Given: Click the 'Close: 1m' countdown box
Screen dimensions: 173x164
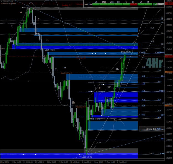Looking at the screenshot, I should (x=152, y=129).
